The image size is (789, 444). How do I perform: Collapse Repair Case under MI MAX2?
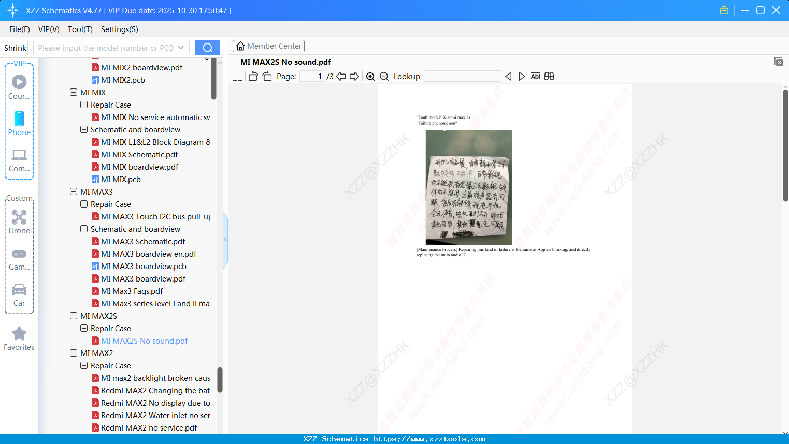84,366
